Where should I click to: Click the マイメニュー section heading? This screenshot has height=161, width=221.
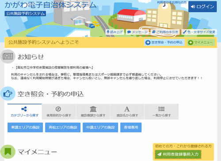37,152
